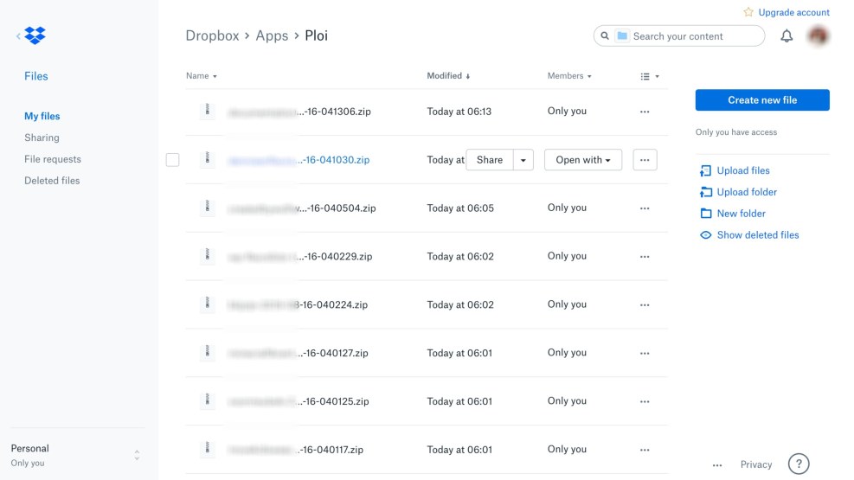Click zip file icon for 16-040117.zip
Viewport: 854px width, 480px height.
(x=207, y=449)
